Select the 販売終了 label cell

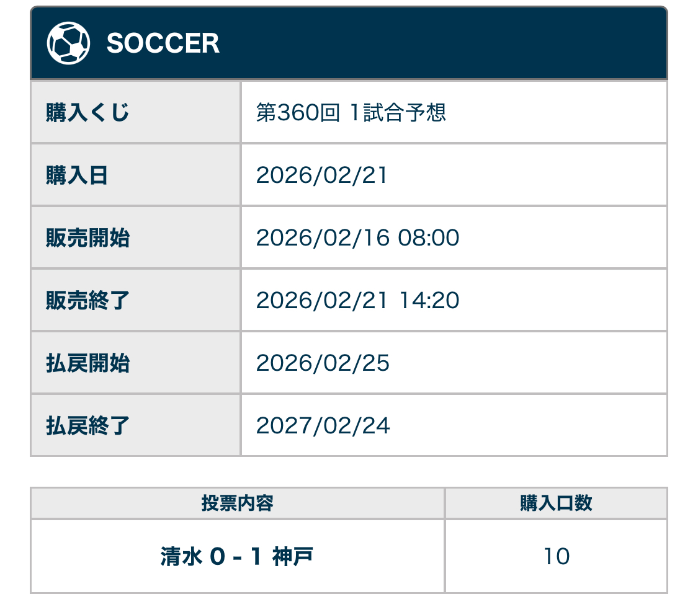(87, 301)
